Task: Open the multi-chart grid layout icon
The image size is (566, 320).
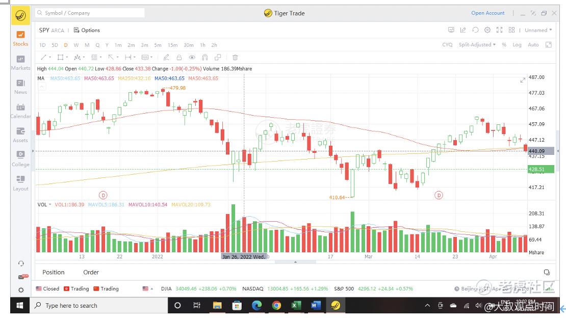Action: [x=511, y=30]
